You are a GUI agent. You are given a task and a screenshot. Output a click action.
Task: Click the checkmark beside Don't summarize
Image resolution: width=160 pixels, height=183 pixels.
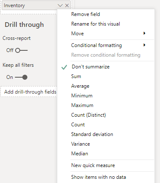point(64,67)
